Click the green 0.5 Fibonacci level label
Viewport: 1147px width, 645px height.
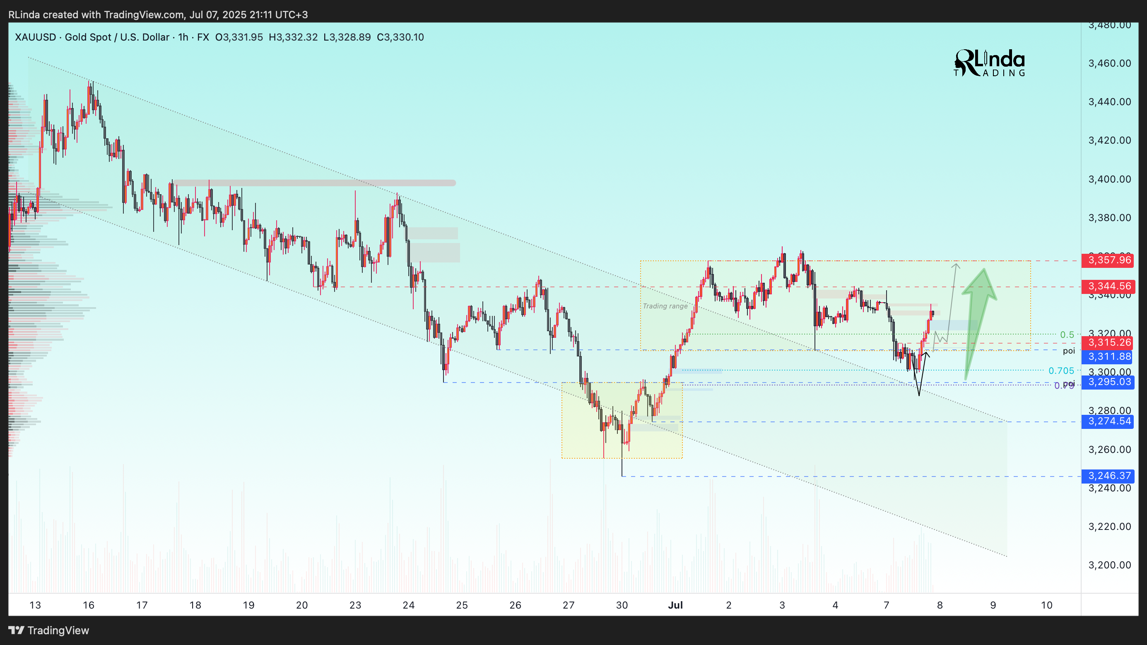point(1067,335)
